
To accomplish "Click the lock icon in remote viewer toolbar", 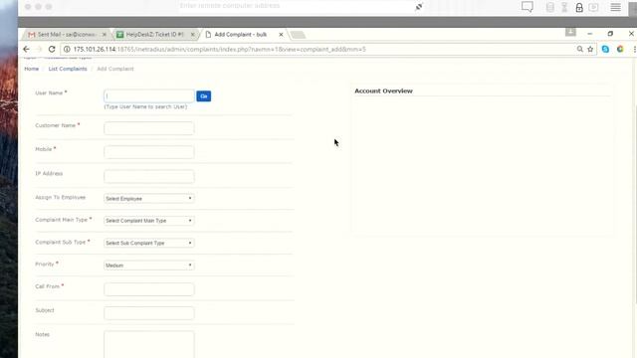I will point(579,7).
